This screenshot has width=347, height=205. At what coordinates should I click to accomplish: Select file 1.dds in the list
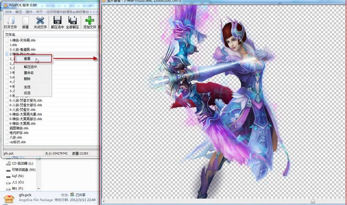(13, 45)
